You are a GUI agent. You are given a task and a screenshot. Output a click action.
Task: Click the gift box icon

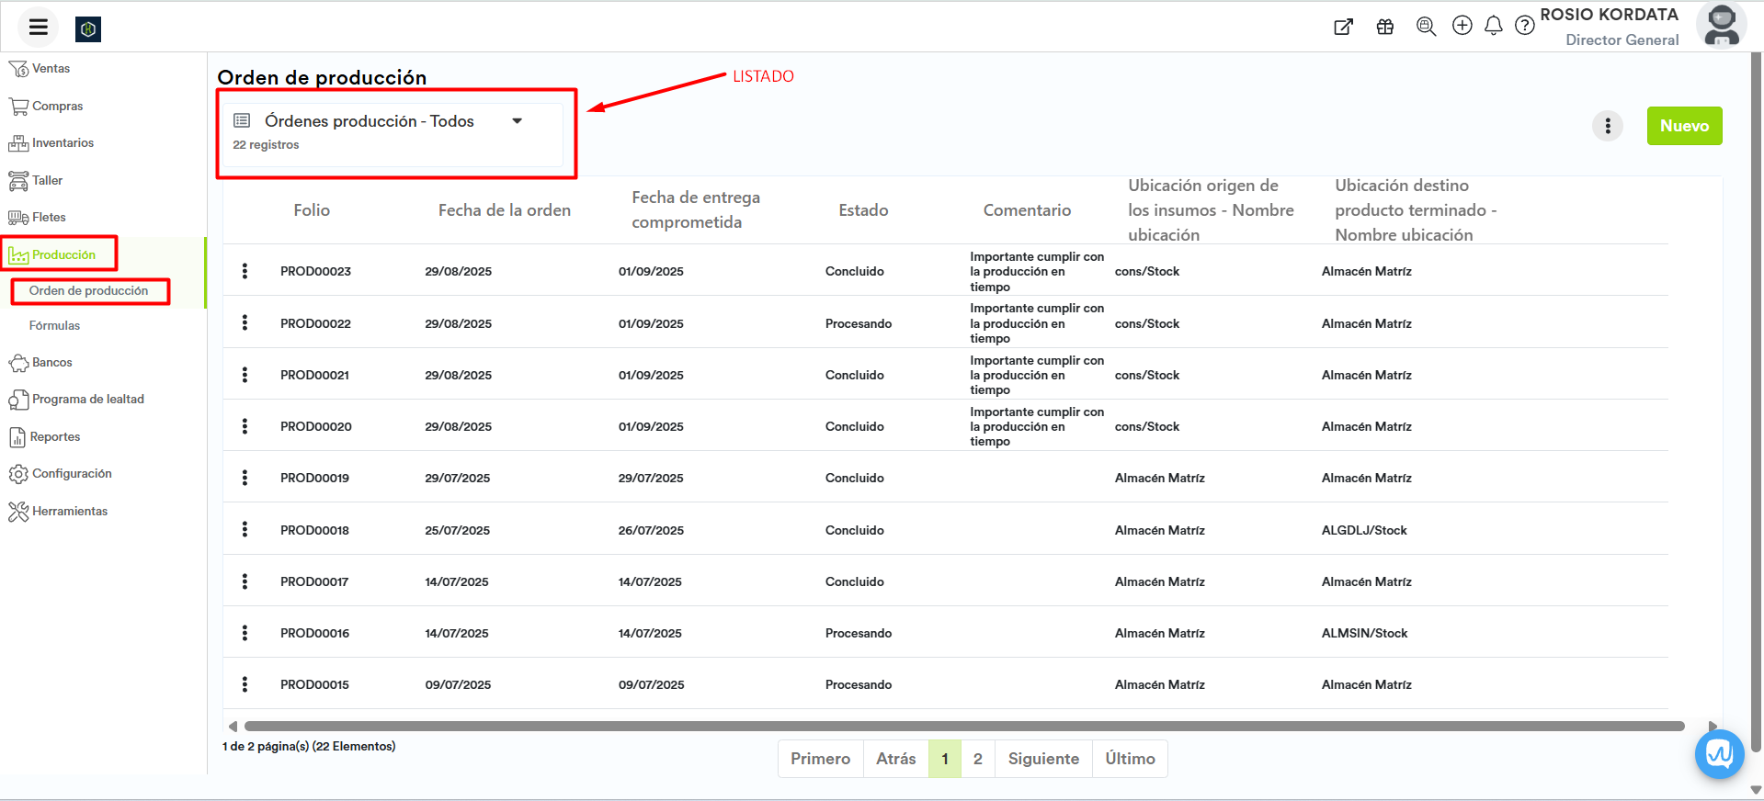(x=1384, y=27)
